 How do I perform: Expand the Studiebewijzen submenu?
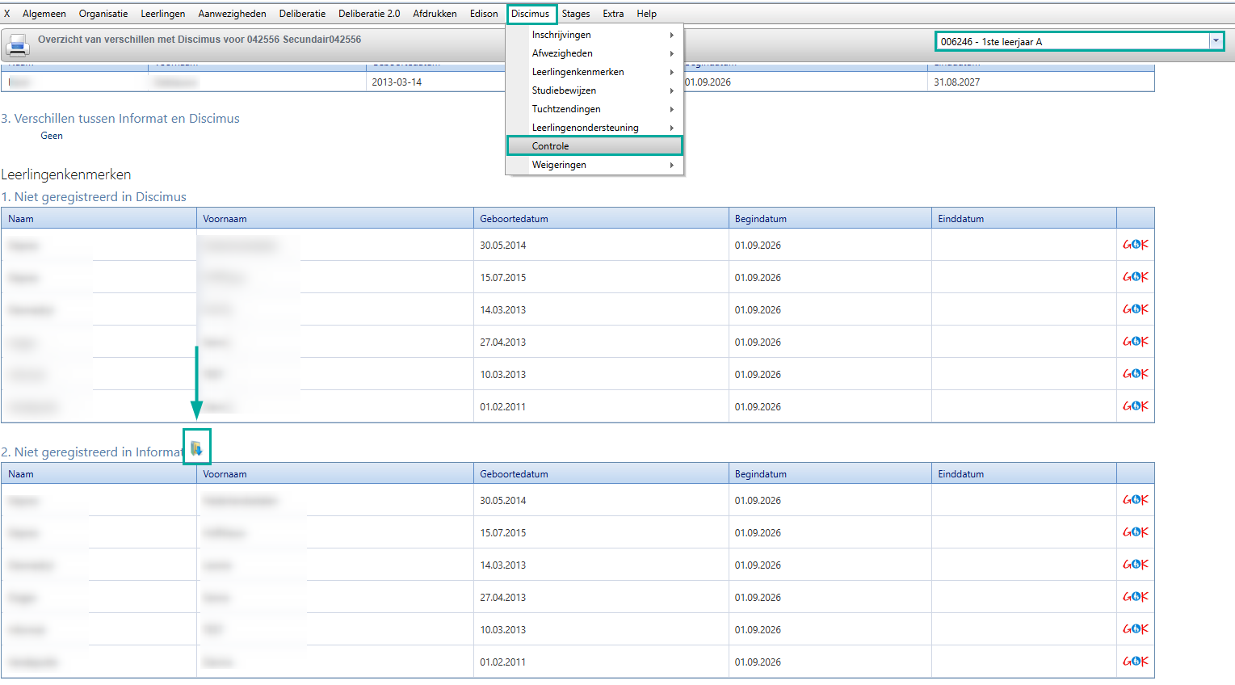pos(594,90)
